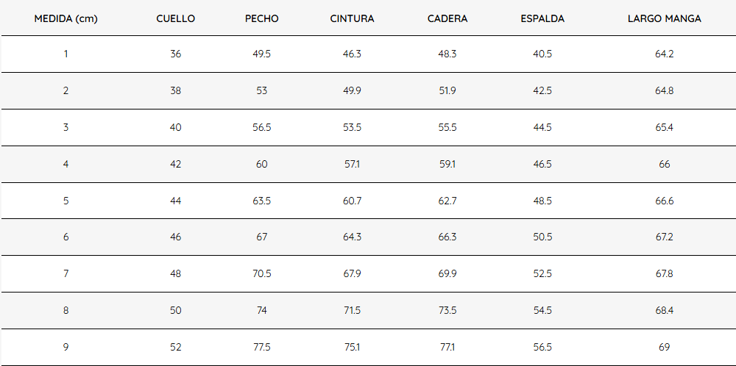The image size is (736, 366).
Task: Select the PECHO value 56.5
Action: pos(262,128)
